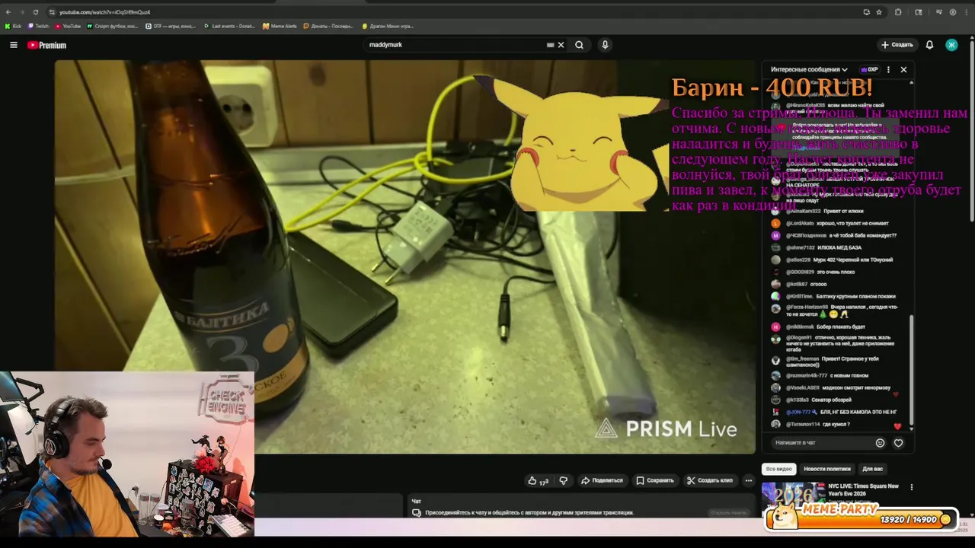Viewport: 975px width, 548px height.
Task: Open the Meme Alerts bookmark
Action: pyautogui.click(x=280, y=26)
